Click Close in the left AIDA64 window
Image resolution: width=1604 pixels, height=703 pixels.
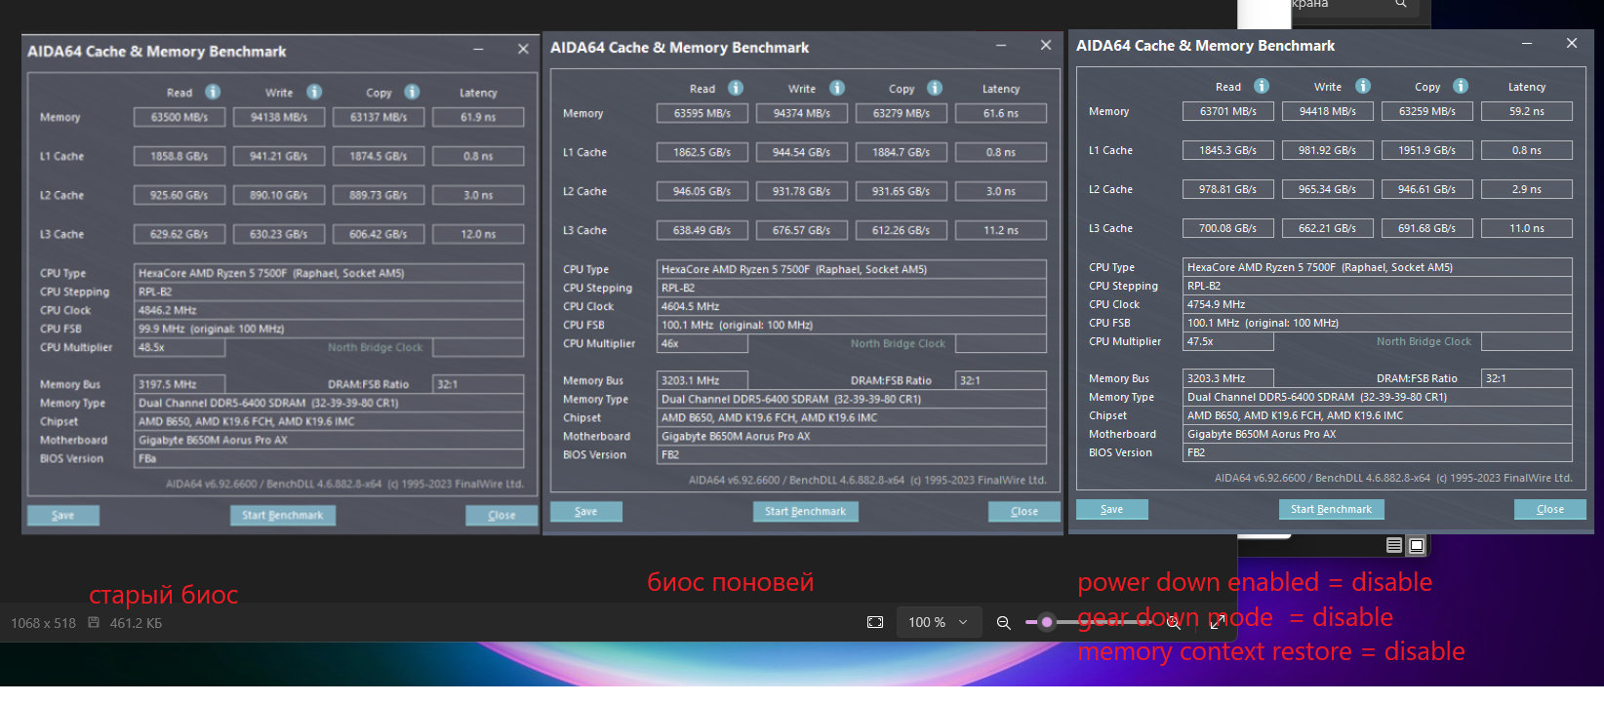[501, 515]
